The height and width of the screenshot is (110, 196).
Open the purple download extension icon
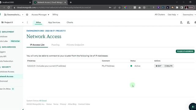158,7
